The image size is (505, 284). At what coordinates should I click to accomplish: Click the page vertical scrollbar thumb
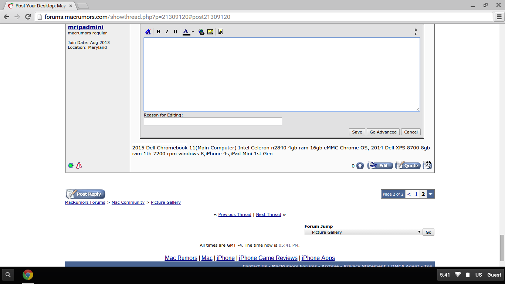pyautogui.click(x=502, y=248)
